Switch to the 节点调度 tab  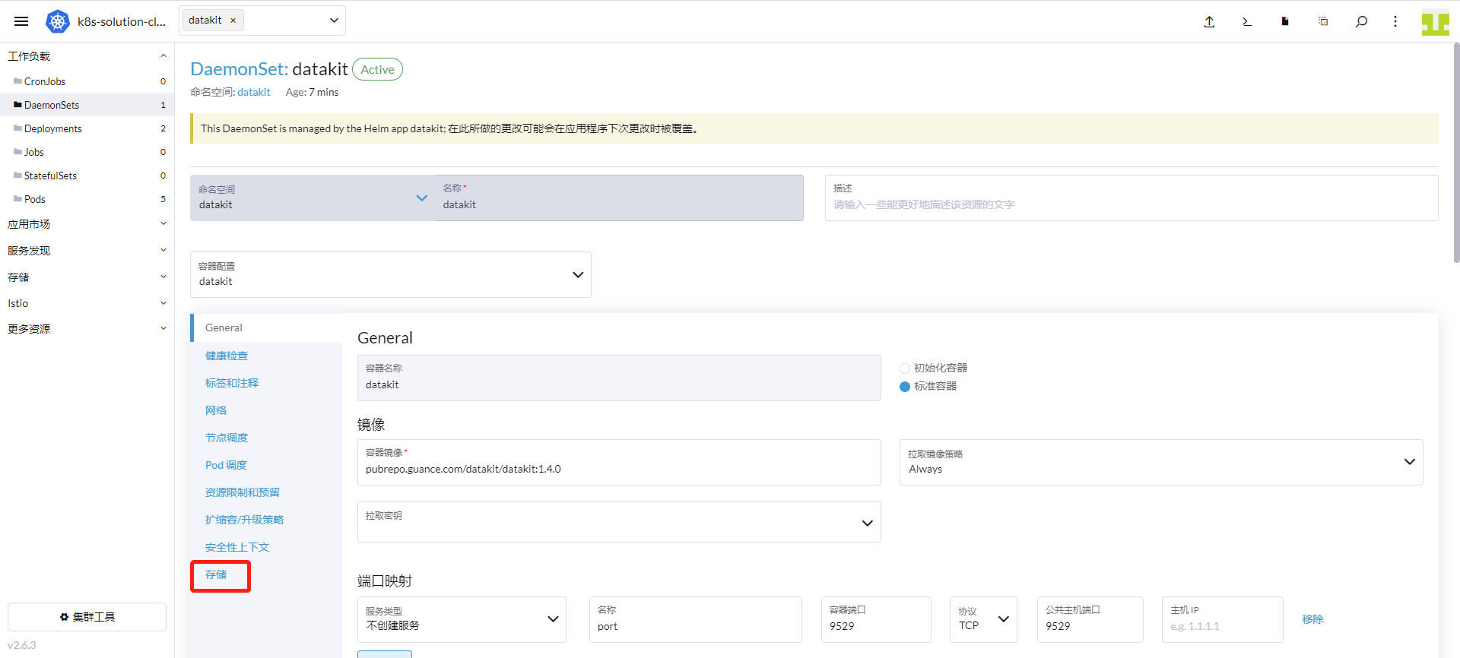coord(227,438)
